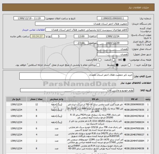Click the need number field 1199005109000011
159x154 pixels.
coord(112,19)
